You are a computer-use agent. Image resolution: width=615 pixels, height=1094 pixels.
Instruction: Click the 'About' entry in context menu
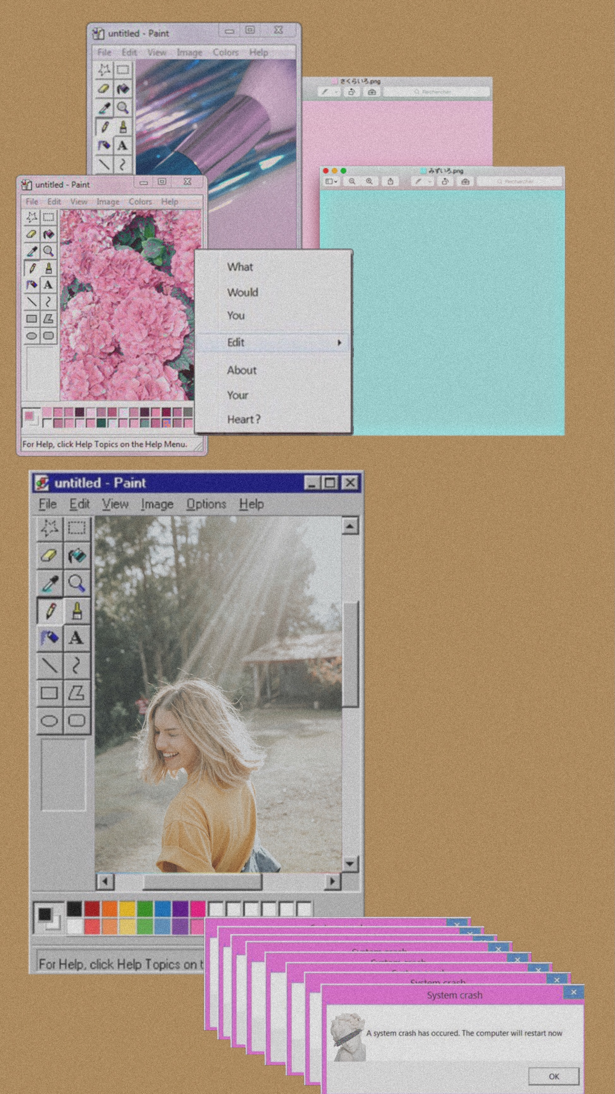pos(242,370)
